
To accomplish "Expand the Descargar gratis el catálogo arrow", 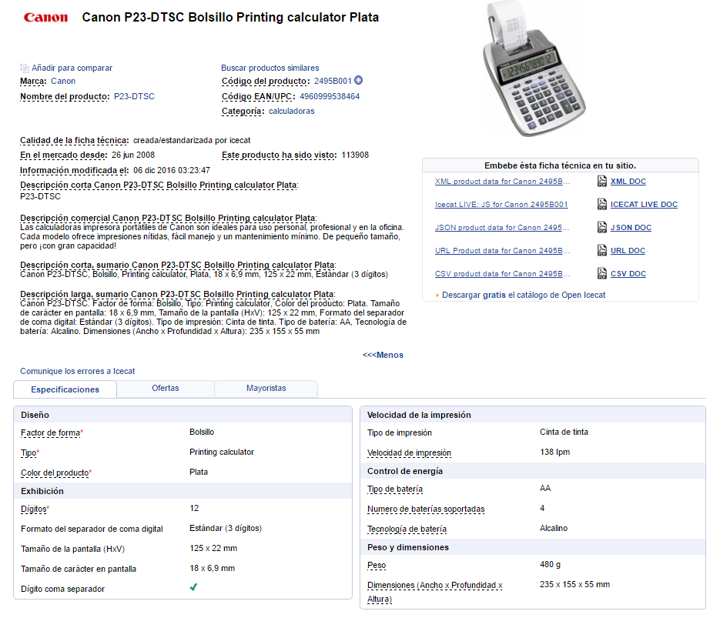I will coord(437,296).
